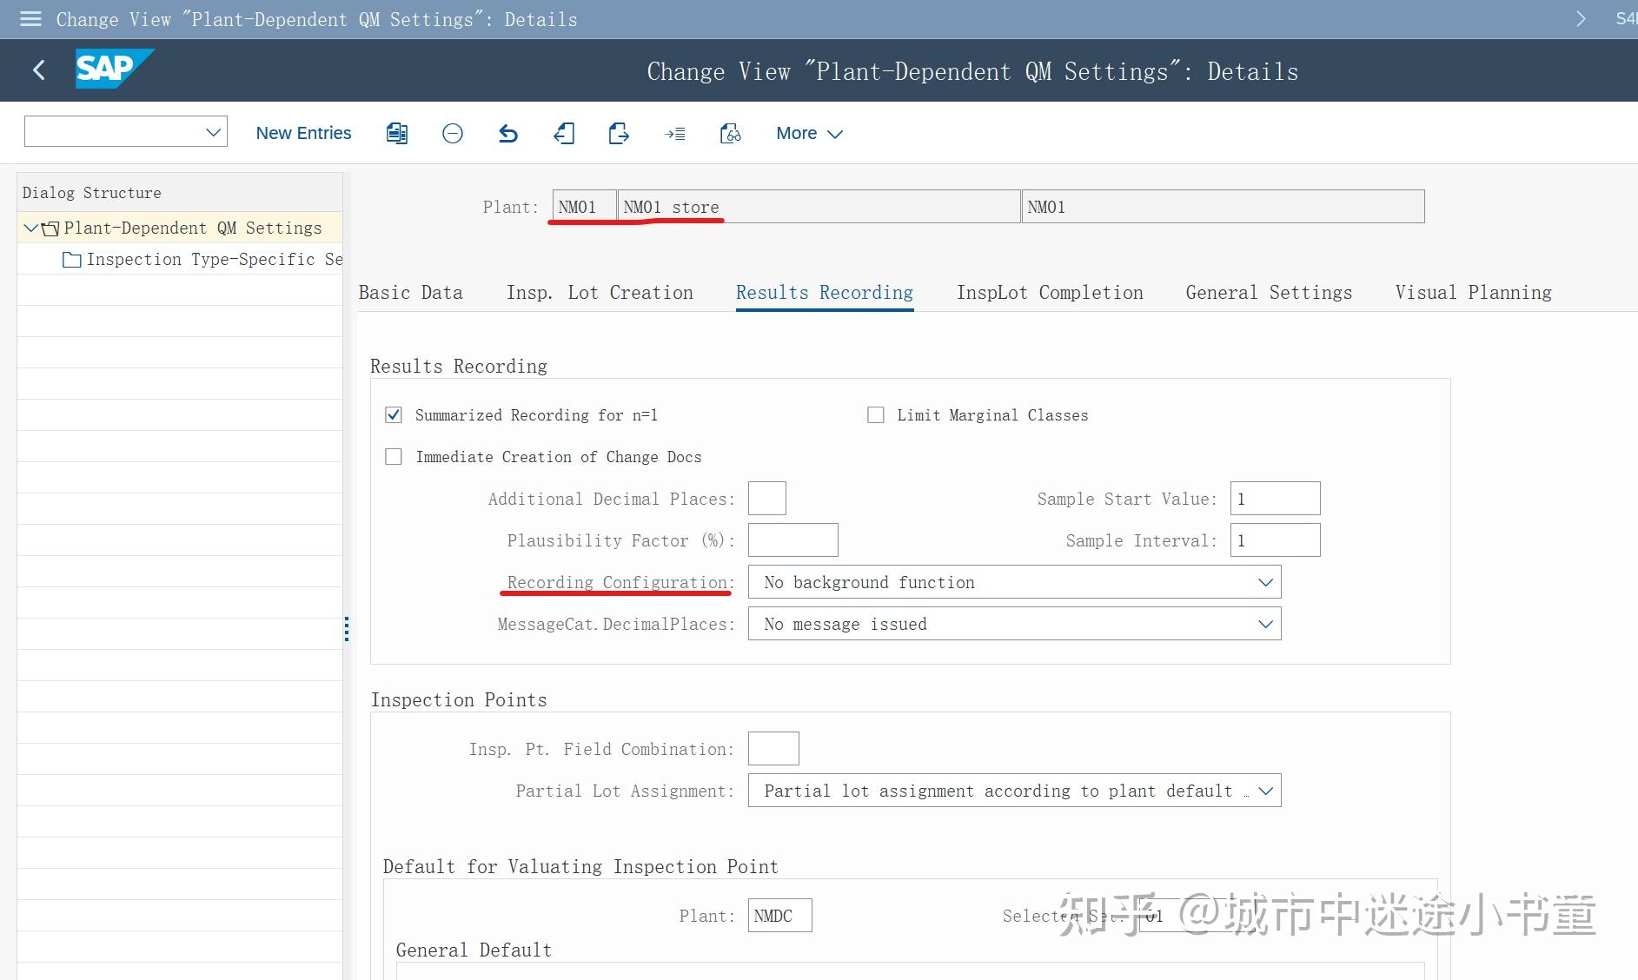Check Immediate Creation of Change Docs
1638x980 pixels.
(x=394, y=456)
